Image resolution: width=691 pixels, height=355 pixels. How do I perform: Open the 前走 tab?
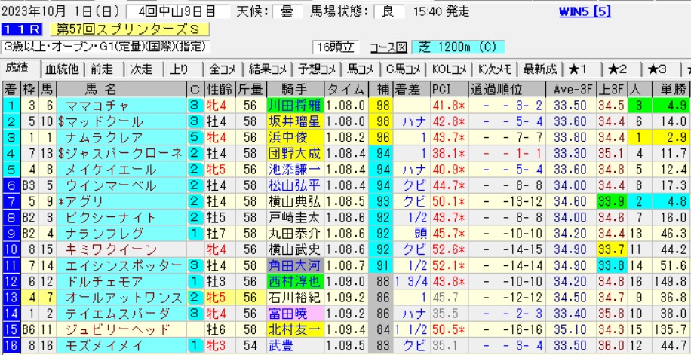pos(101,69)
